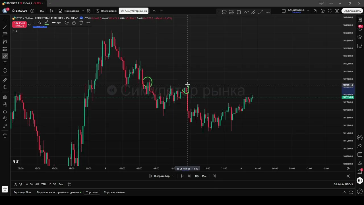364x205 pixels.
Task: Open indicator templates grid icon
Action: 89,11
